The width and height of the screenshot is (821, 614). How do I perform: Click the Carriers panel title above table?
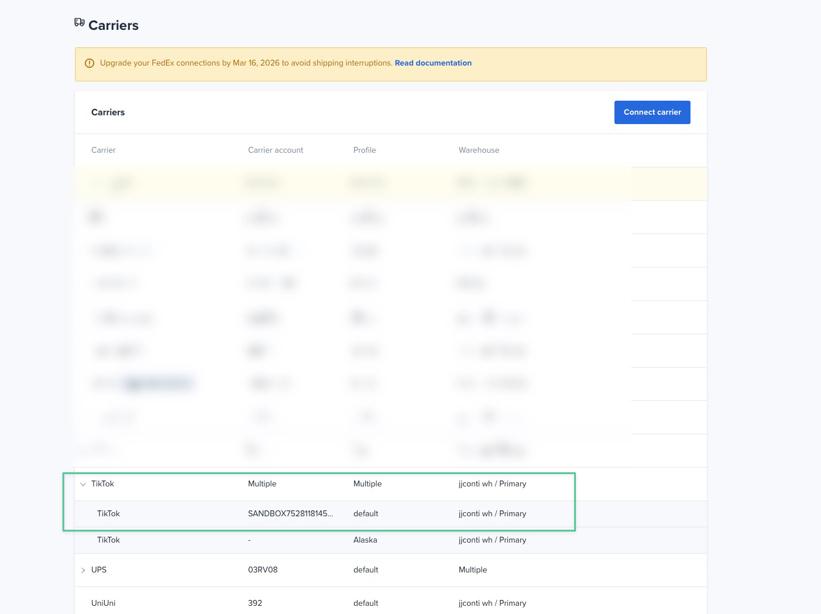click(x=108, y=112)
